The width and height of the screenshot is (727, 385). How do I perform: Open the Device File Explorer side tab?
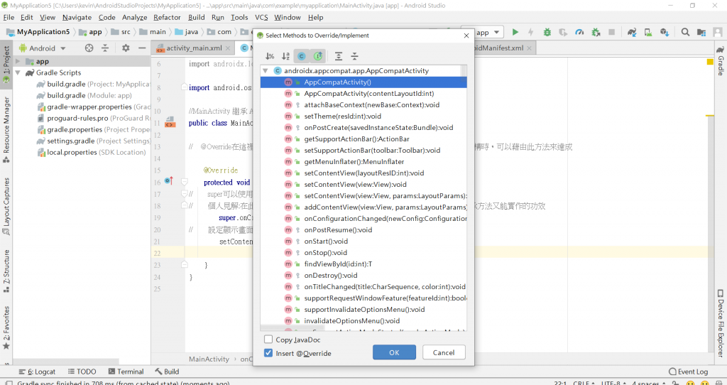(x=720, y=324)
